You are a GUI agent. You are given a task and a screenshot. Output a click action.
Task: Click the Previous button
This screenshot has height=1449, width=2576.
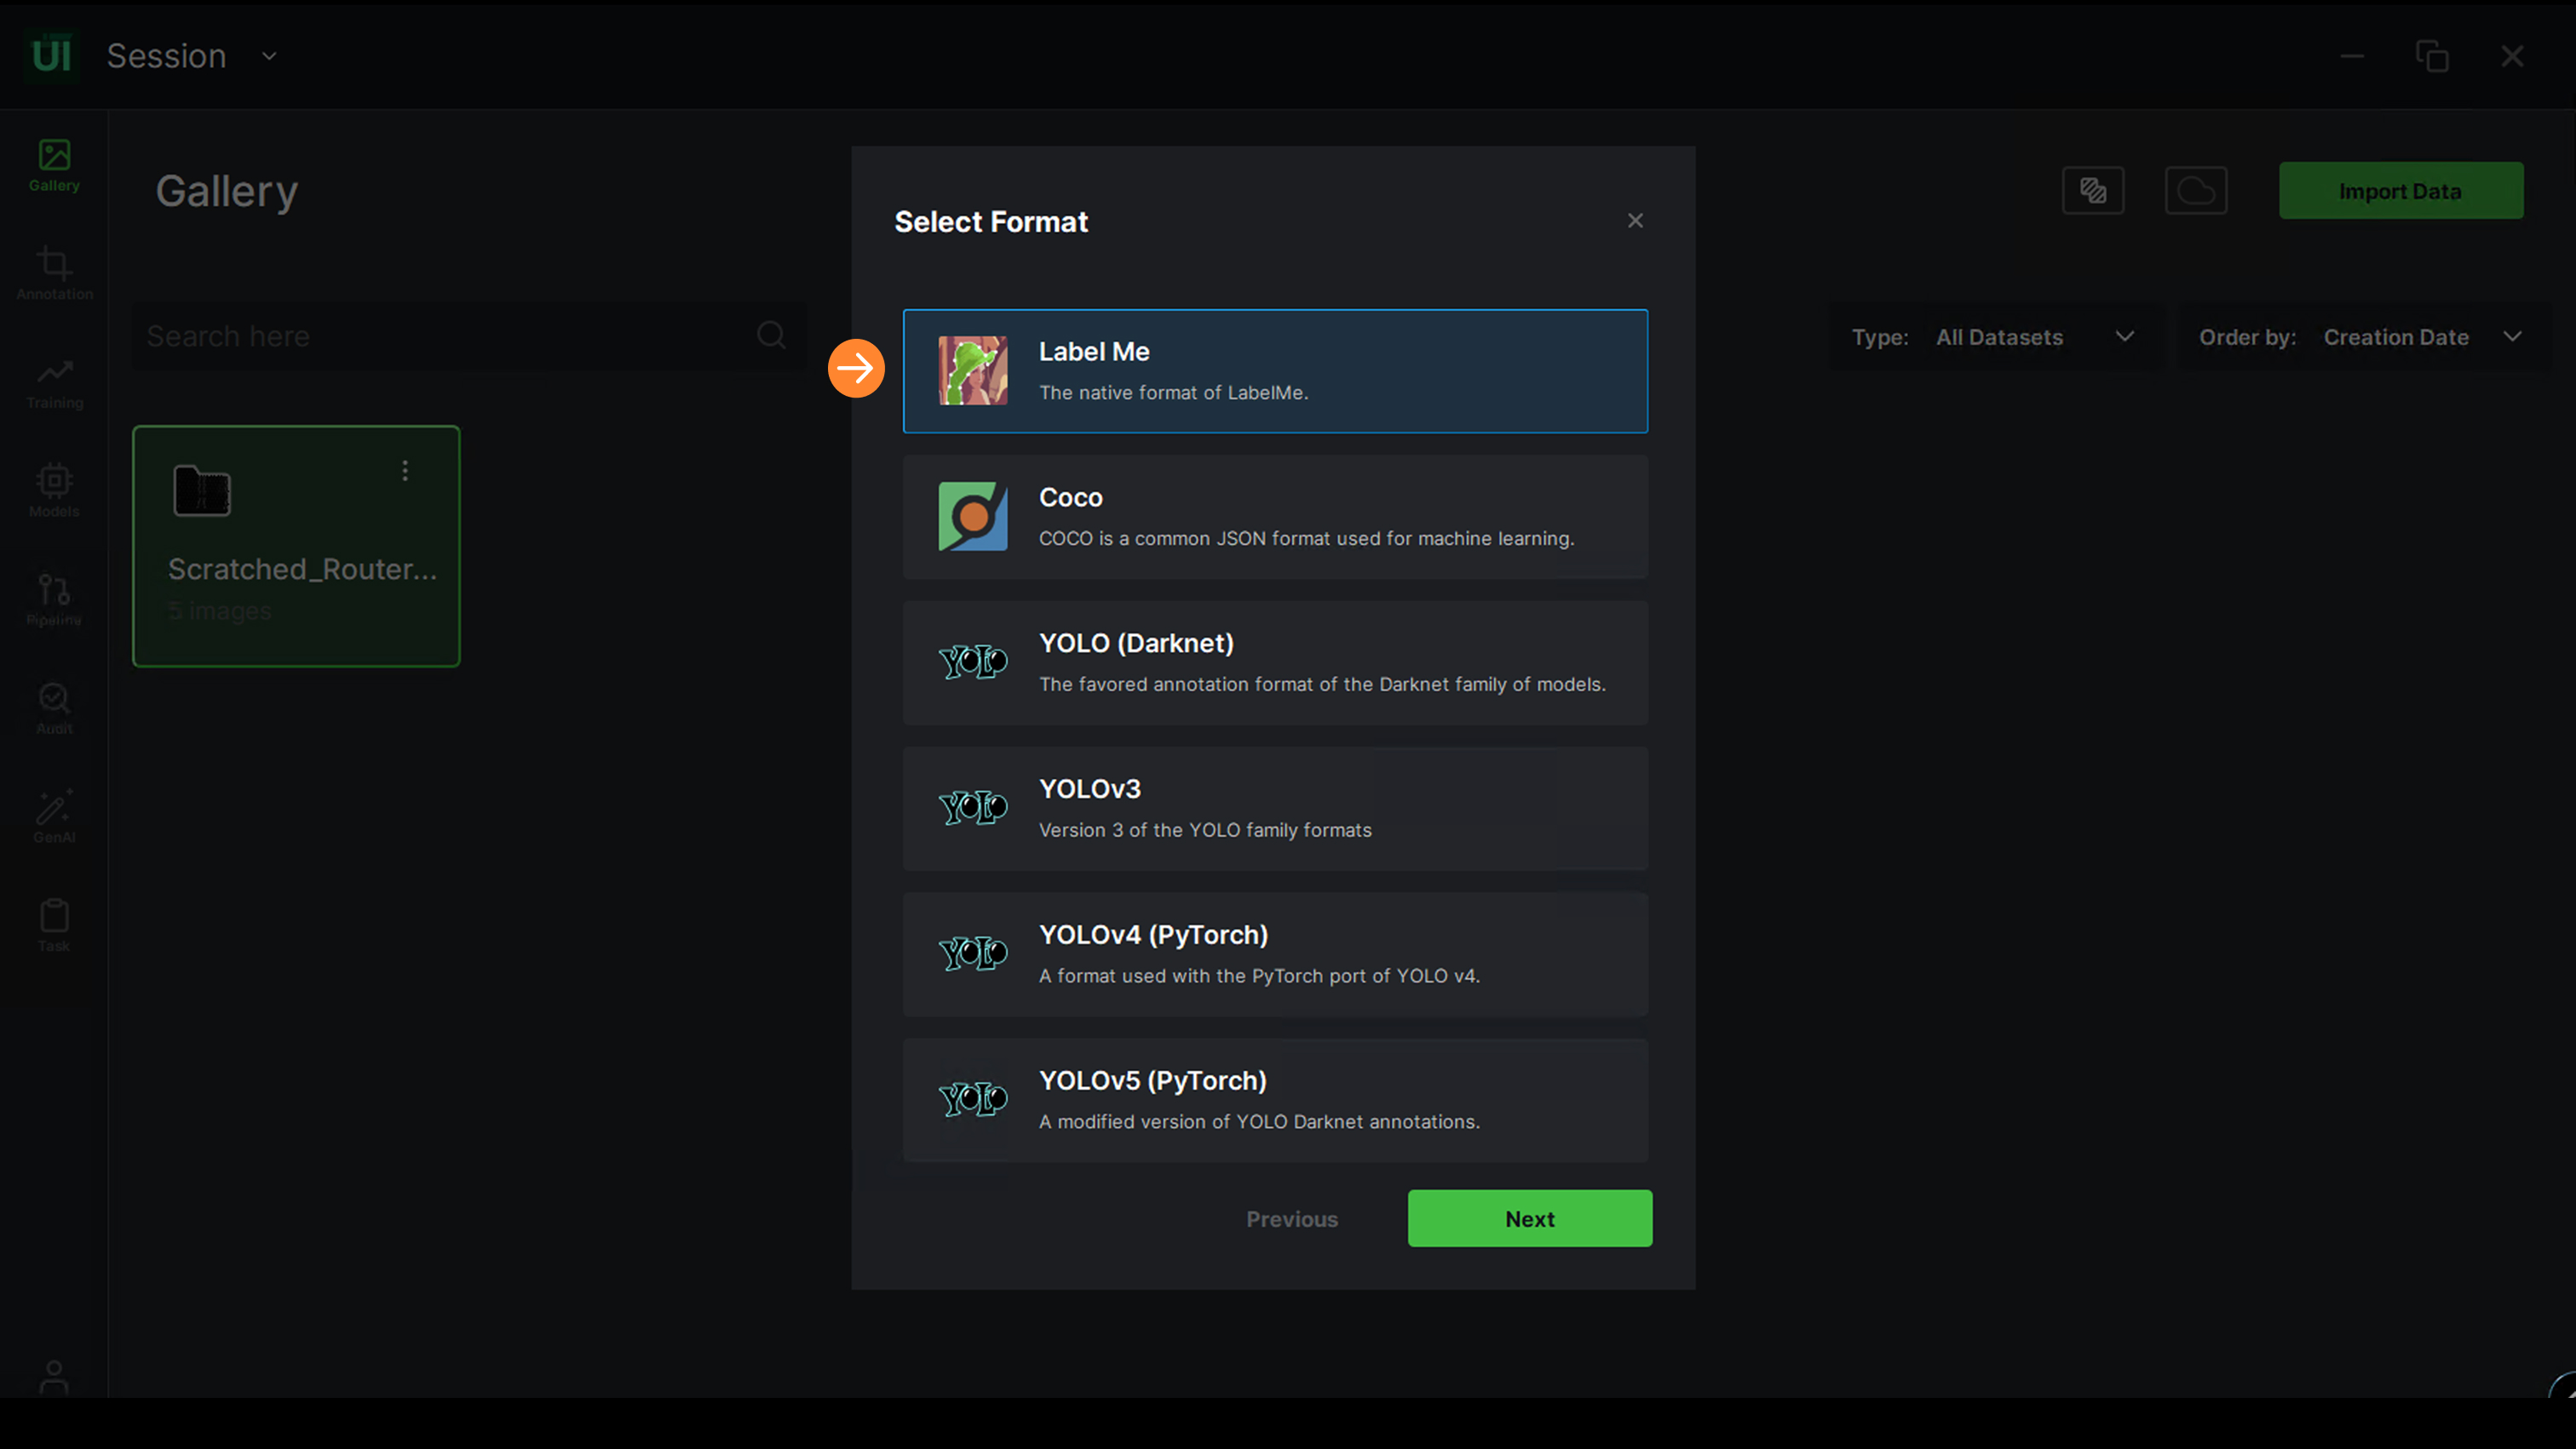click(1291, 1219)
